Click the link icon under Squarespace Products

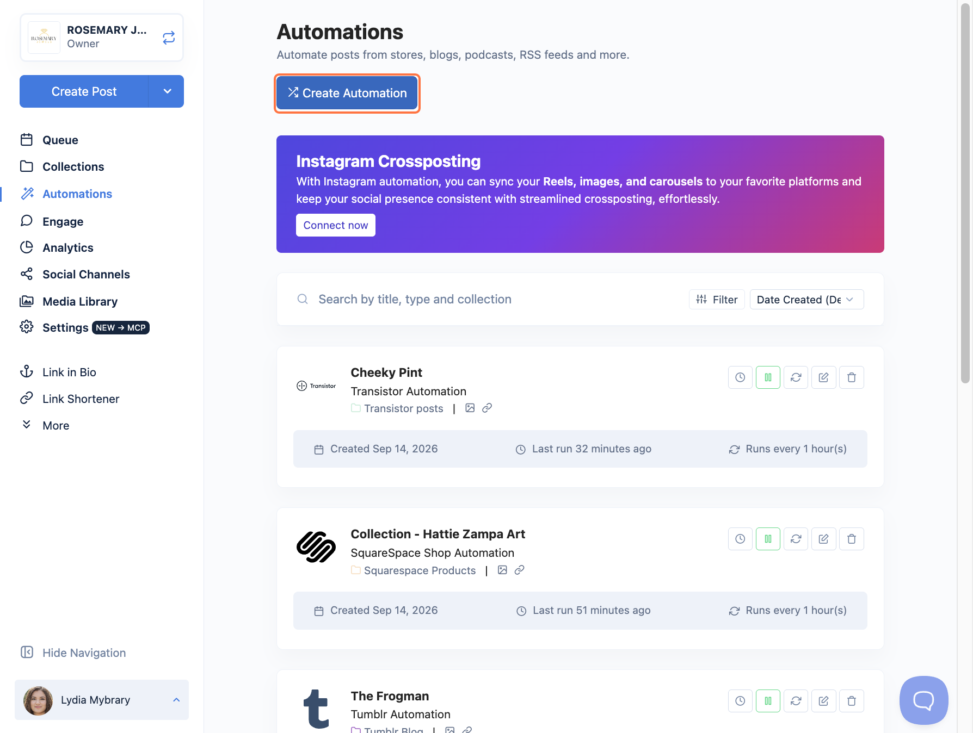pyautogui.click(x=520, y=570)
